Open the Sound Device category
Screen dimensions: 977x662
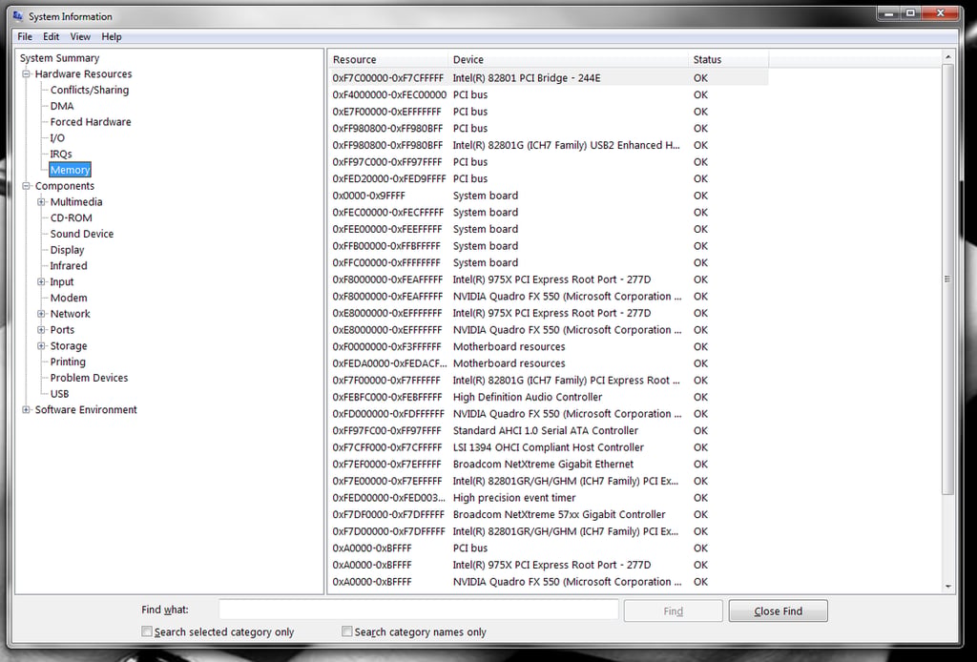(x=82, y=234)
